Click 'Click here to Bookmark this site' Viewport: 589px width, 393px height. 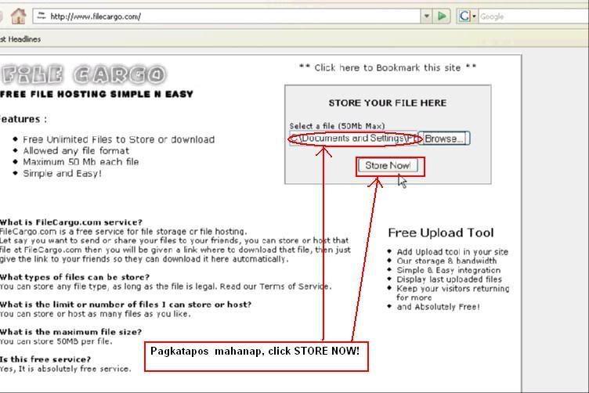[388, 67]
